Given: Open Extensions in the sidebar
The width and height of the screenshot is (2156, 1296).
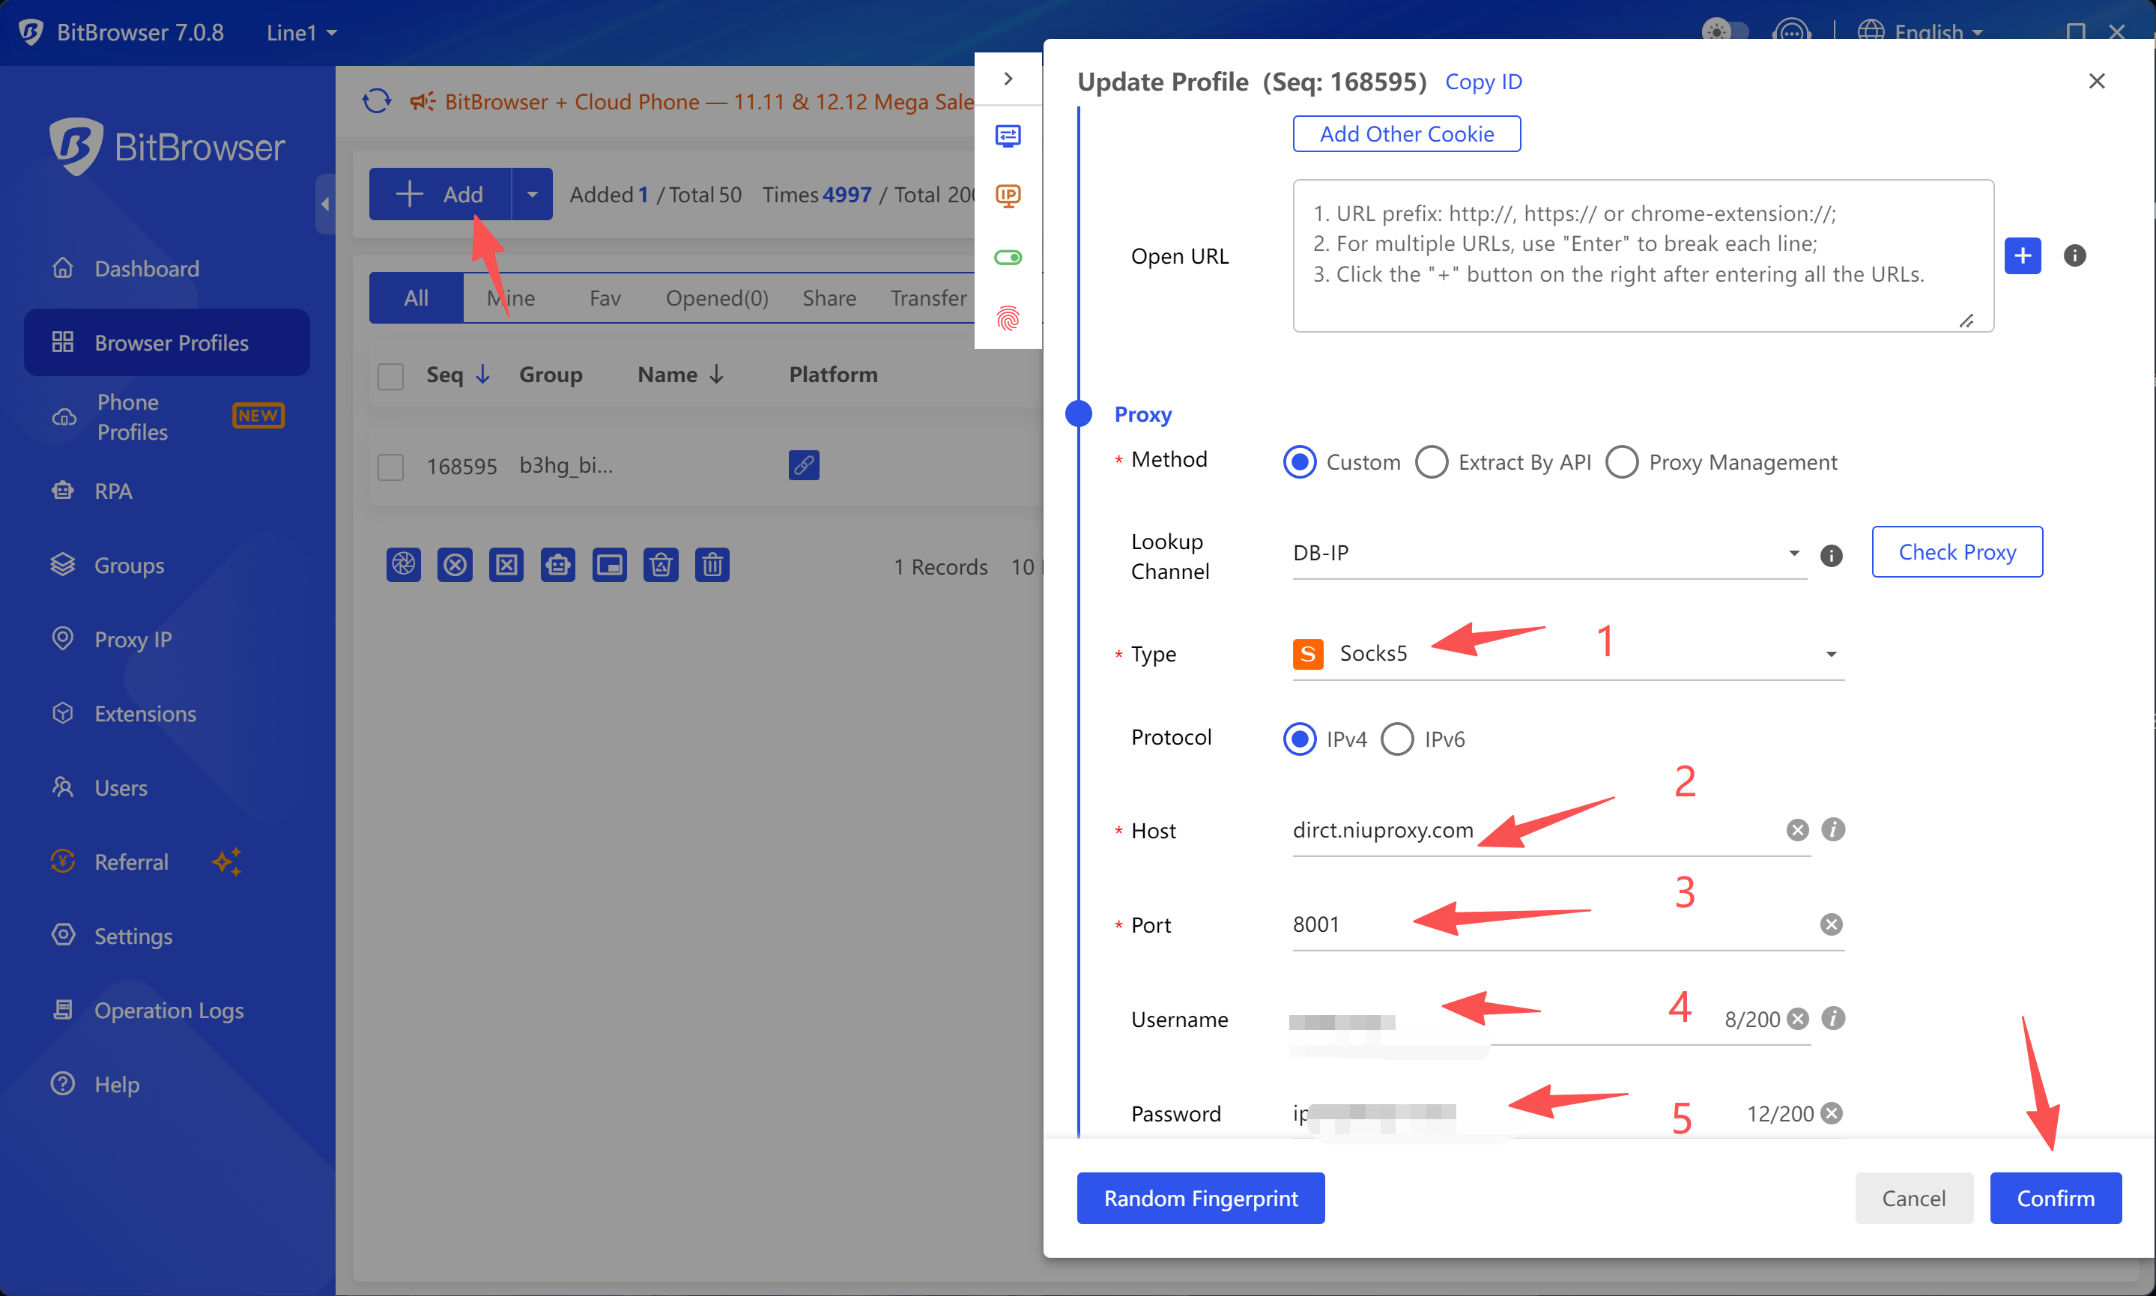Looking at the screenshot, I should (x=166, y=713).
